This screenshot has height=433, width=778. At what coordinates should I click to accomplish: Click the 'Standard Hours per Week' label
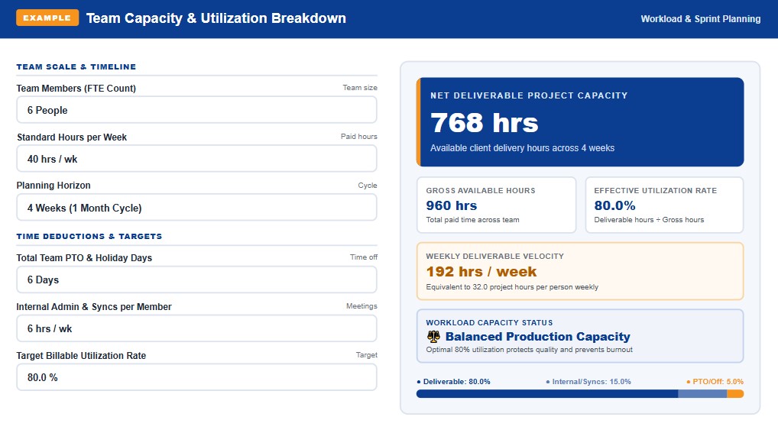click(72, 137)
